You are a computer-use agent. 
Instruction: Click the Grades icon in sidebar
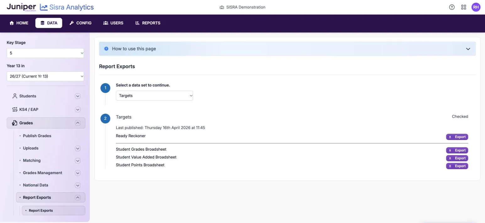click(15, 123)
